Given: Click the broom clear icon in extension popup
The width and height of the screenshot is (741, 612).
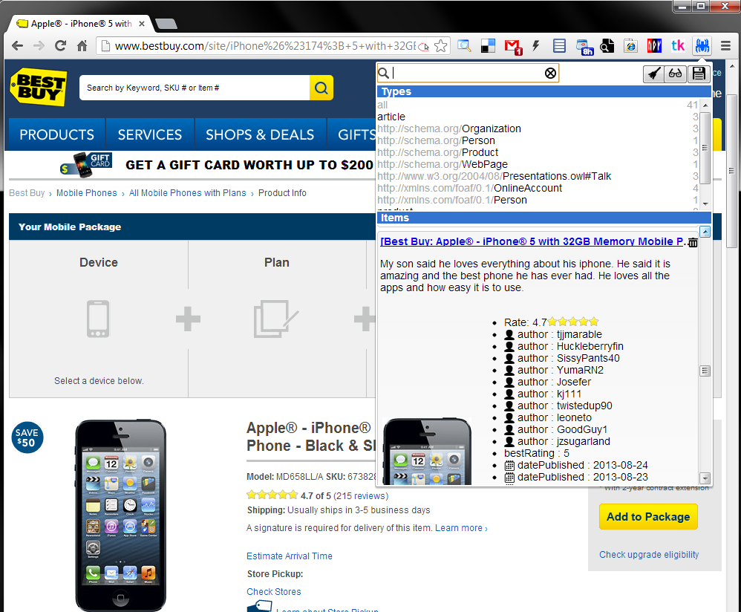Looking at the screenshot, I should tap(653, 73).
